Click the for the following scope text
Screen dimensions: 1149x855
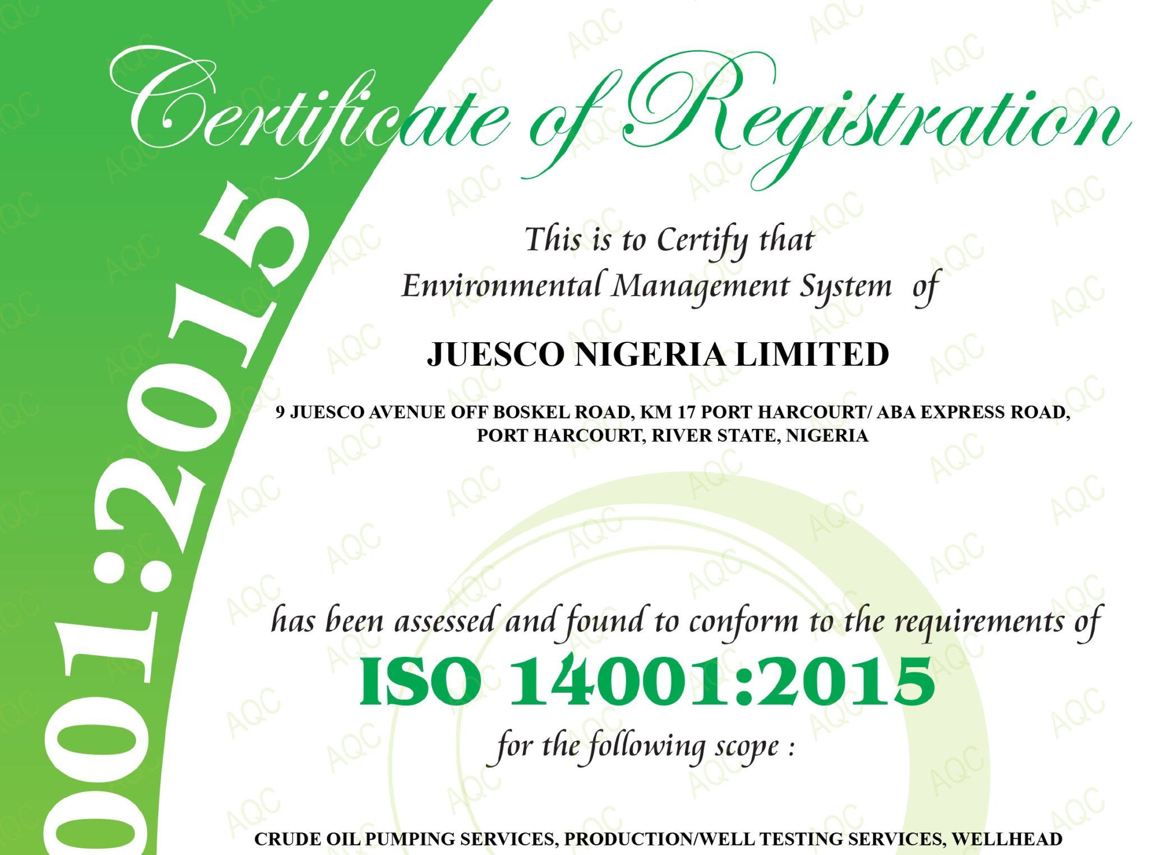[642, 746]
